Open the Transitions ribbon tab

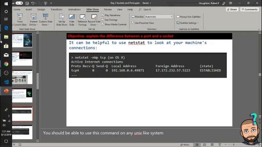pyautogui.click(x=56, y=9)
